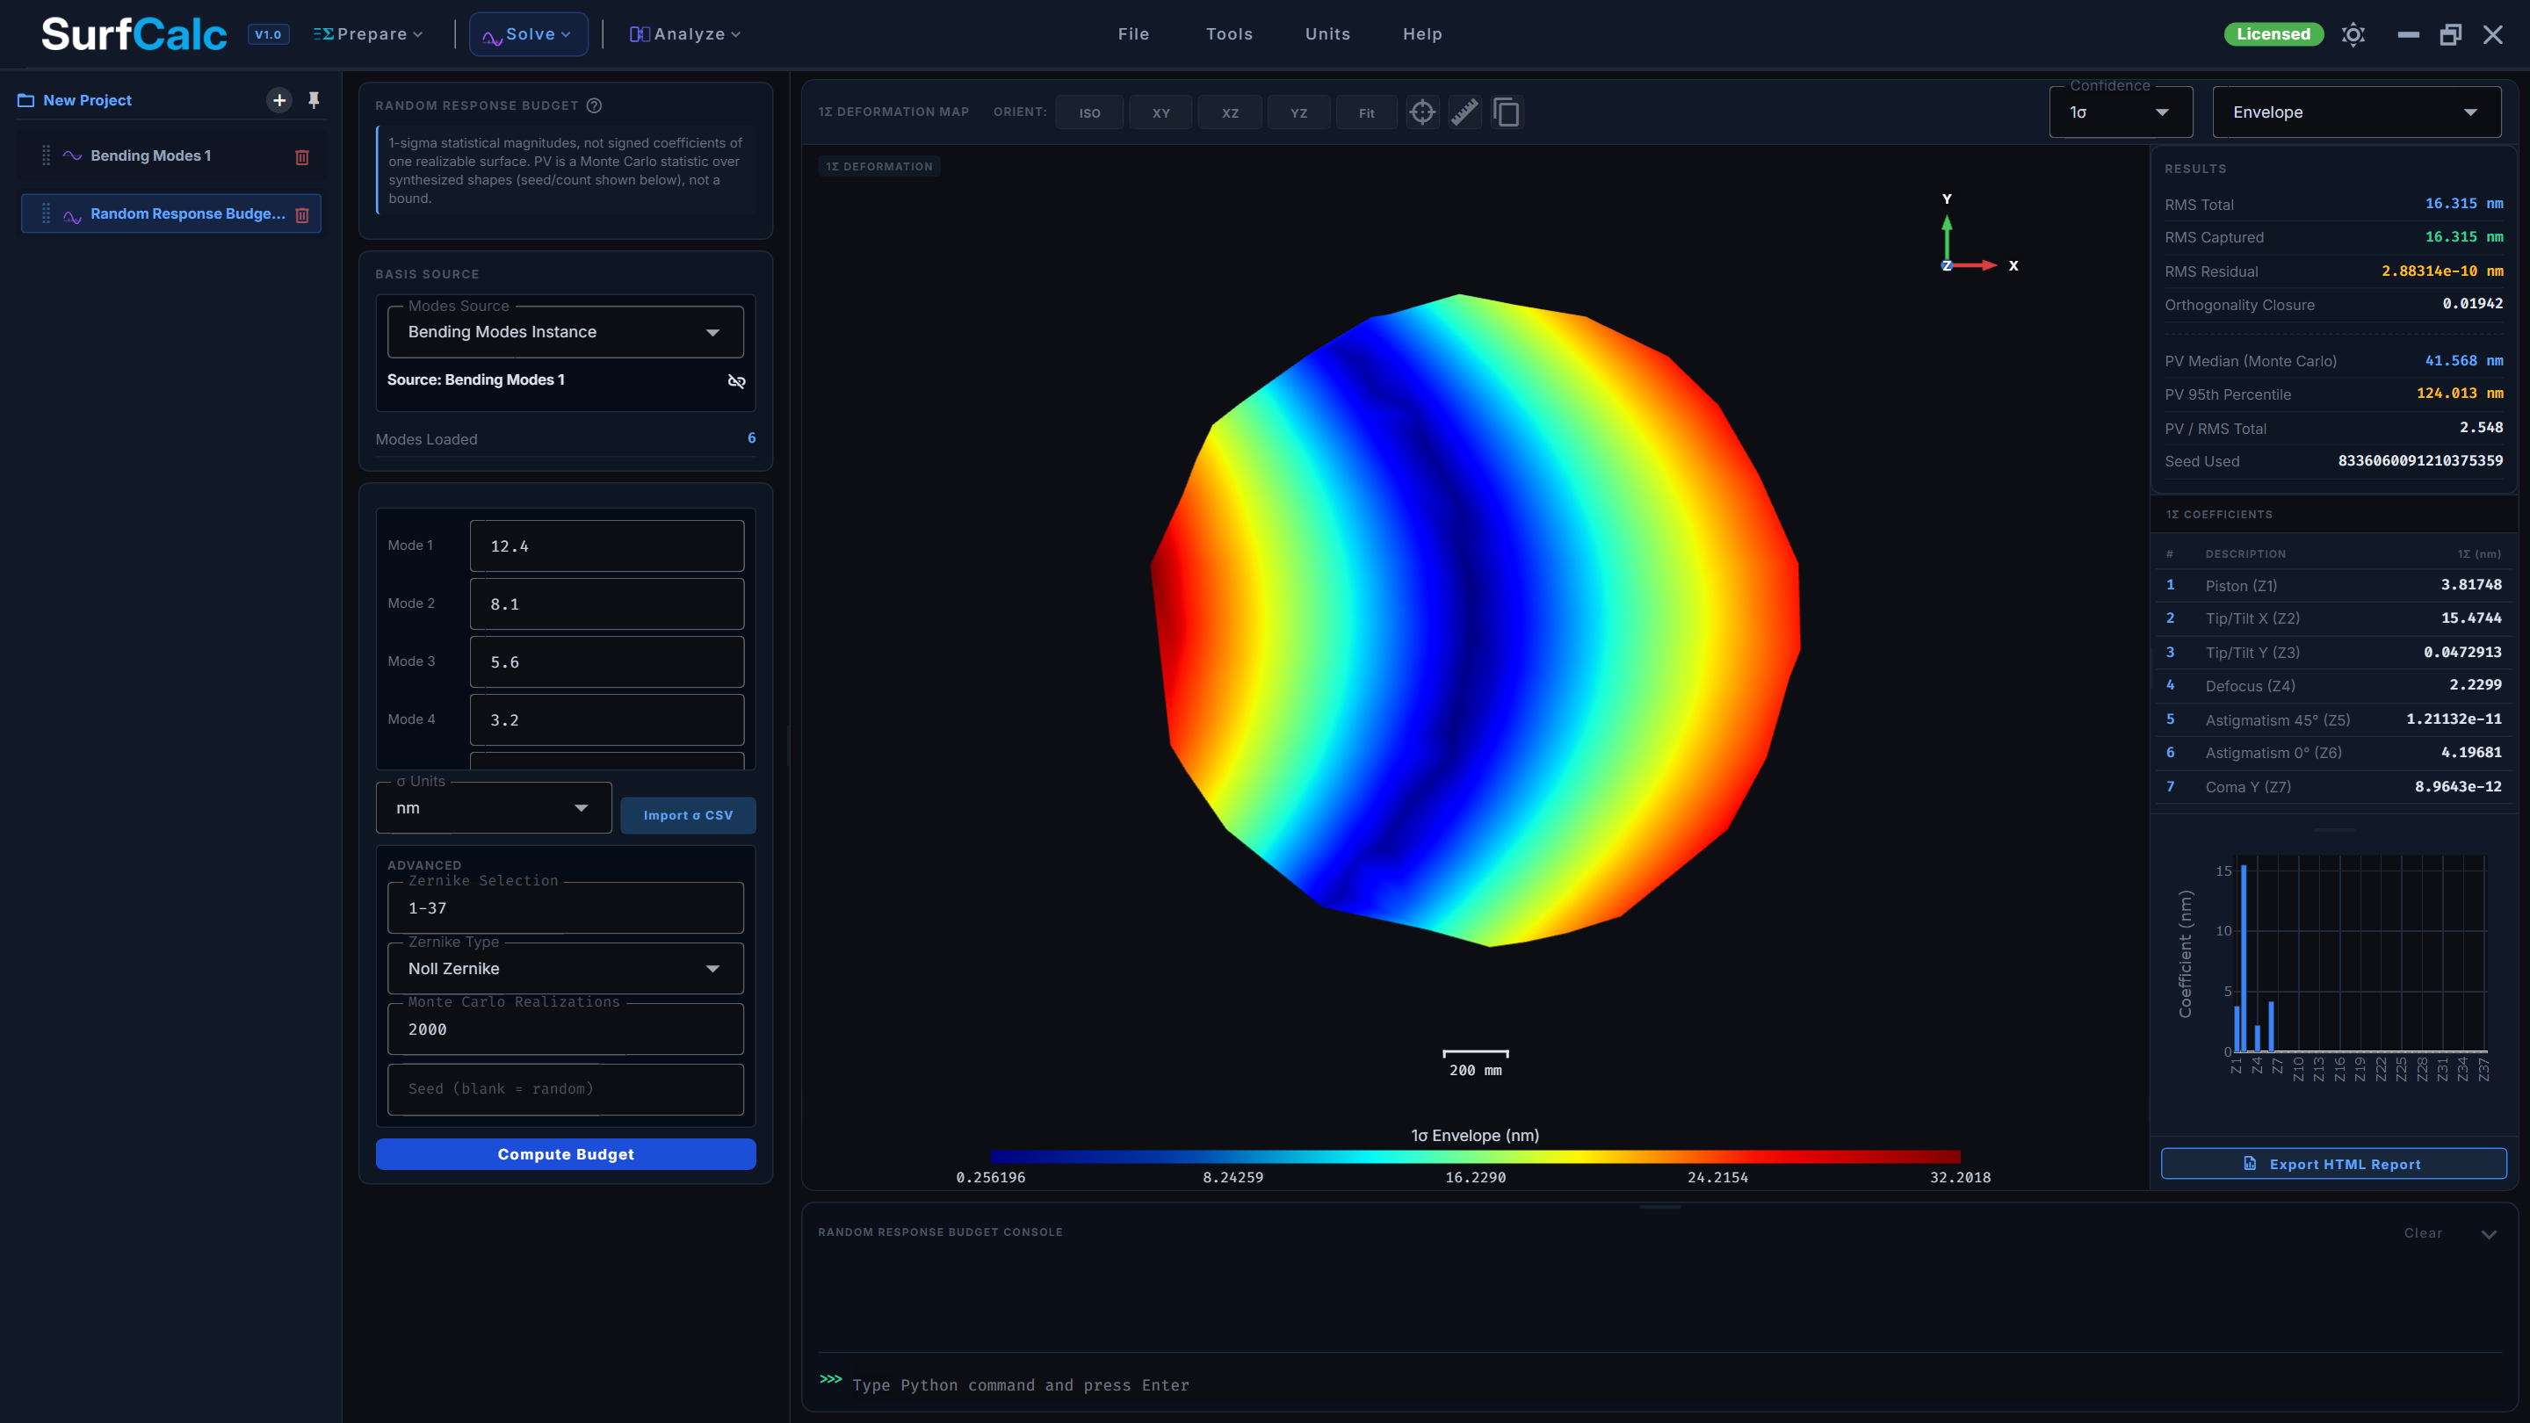
Task: Clear the console output
Action: 2423,1233
